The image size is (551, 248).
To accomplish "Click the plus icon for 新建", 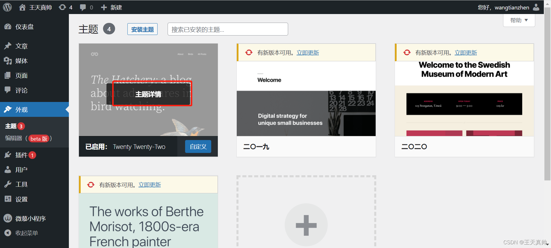I will (104, 7).
